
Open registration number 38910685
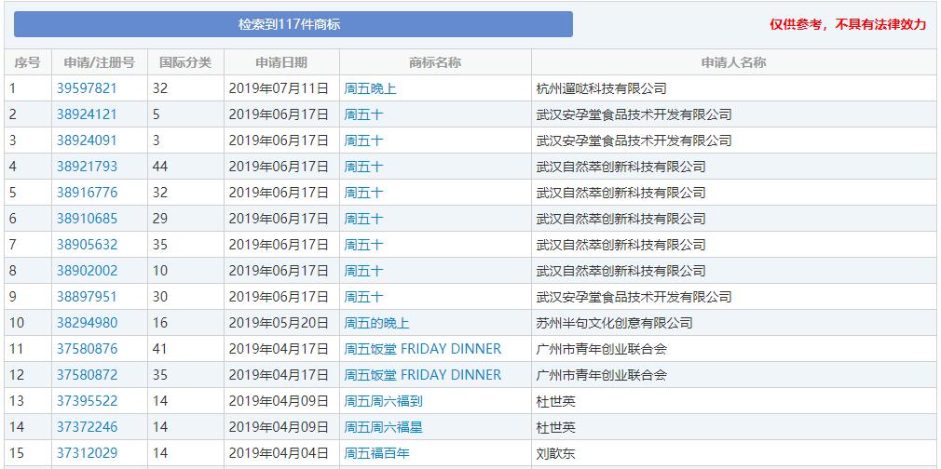point(87,219)
